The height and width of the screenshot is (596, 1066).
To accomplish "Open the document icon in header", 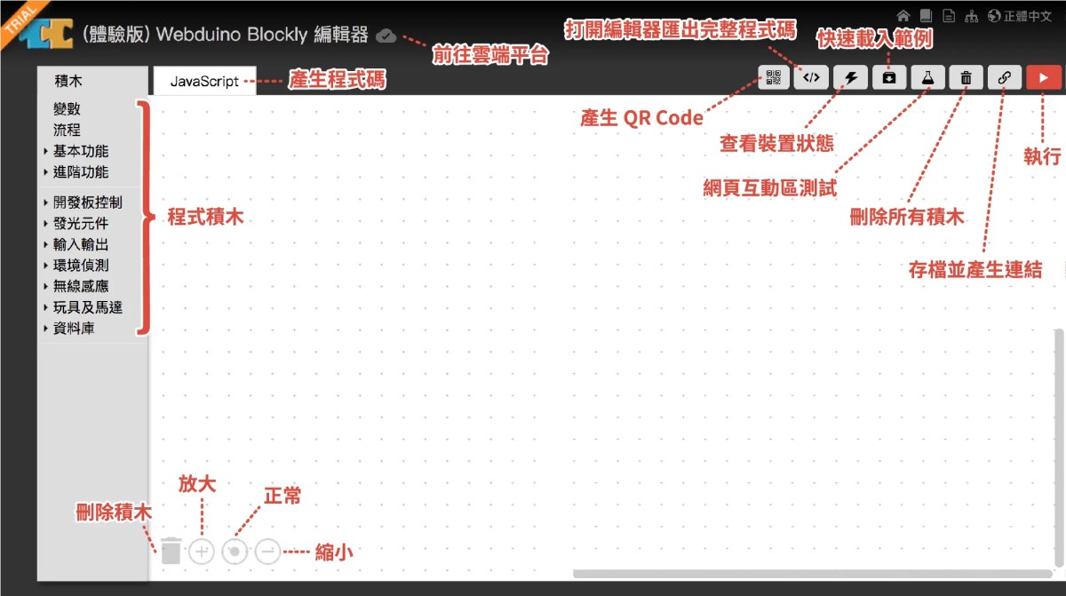I will (949, 15).
